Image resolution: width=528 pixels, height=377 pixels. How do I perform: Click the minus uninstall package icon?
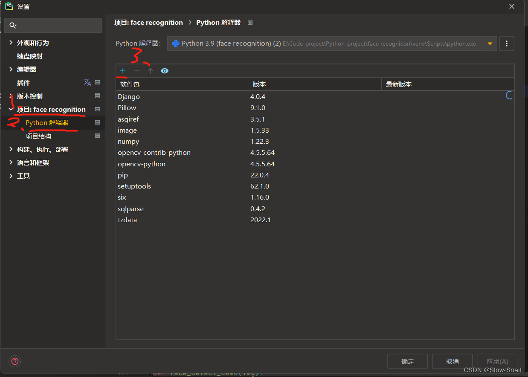pos(136,71)
